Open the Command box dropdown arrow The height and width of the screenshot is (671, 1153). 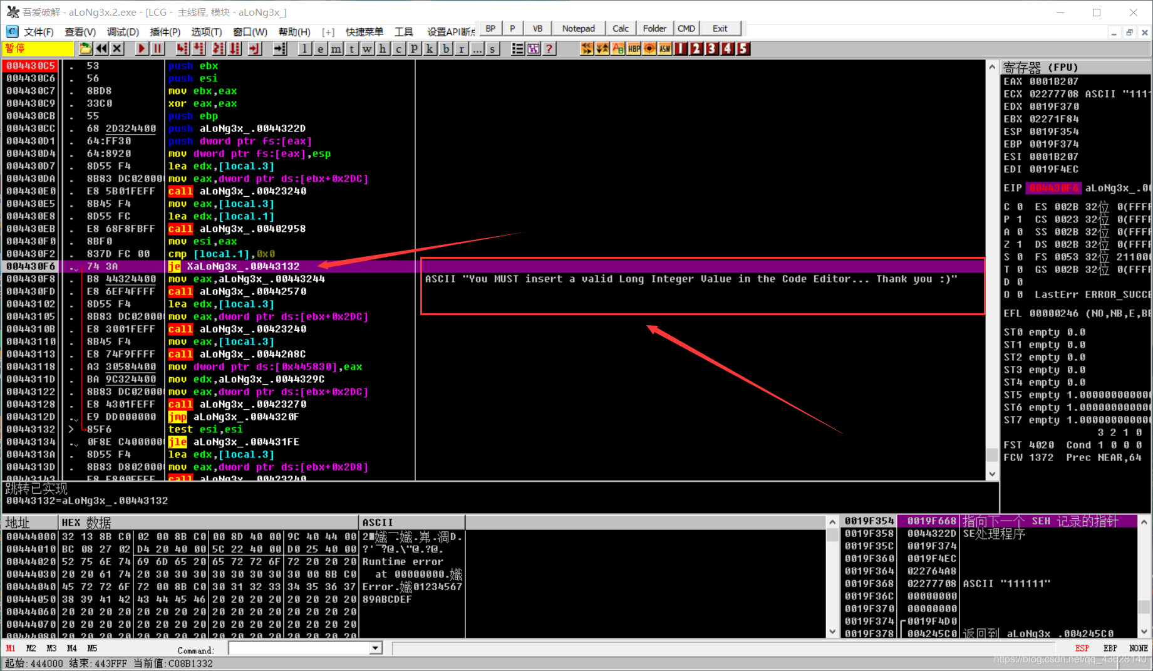pyautogui.click(x=375, y=648)
